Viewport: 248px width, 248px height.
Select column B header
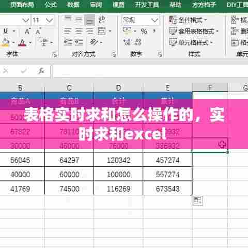point(20,88)
